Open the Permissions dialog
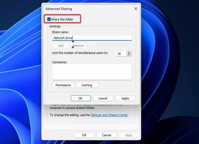 tap(63, 85)
